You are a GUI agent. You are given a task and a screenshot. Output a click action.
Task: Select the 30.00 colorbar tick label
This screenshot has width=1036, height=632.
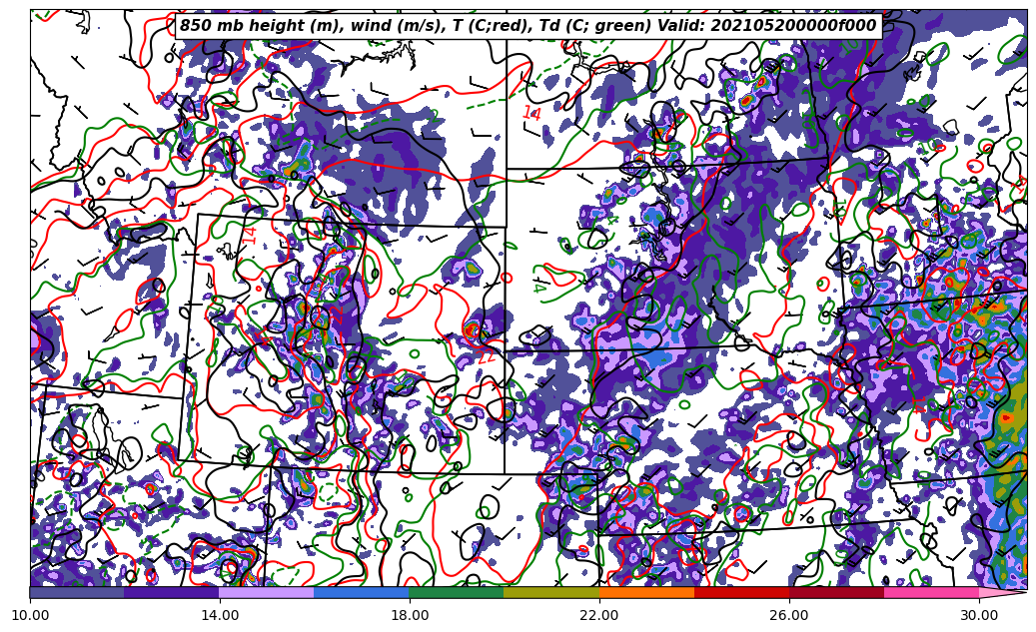tap(979, 615)
